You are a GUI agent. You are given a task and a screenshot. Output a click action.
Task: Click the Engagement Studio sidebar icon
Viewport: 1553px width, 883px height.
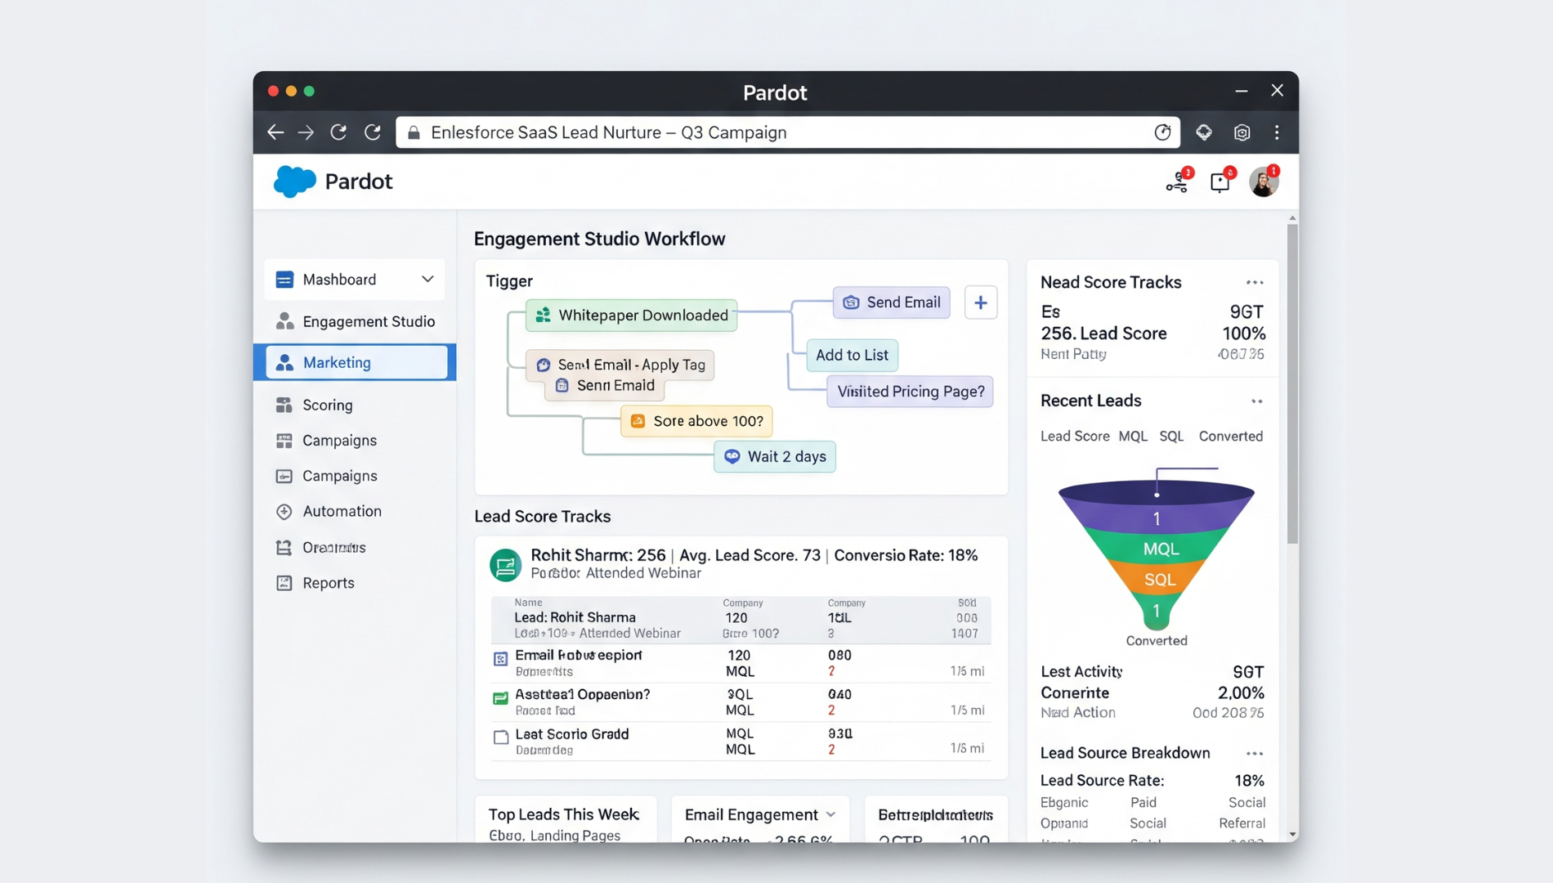tap(284, 321)
